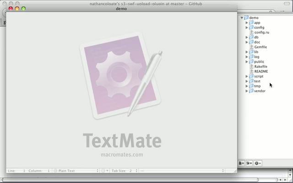
Task: Expand the tmp folder
Action: coord(247,86)
